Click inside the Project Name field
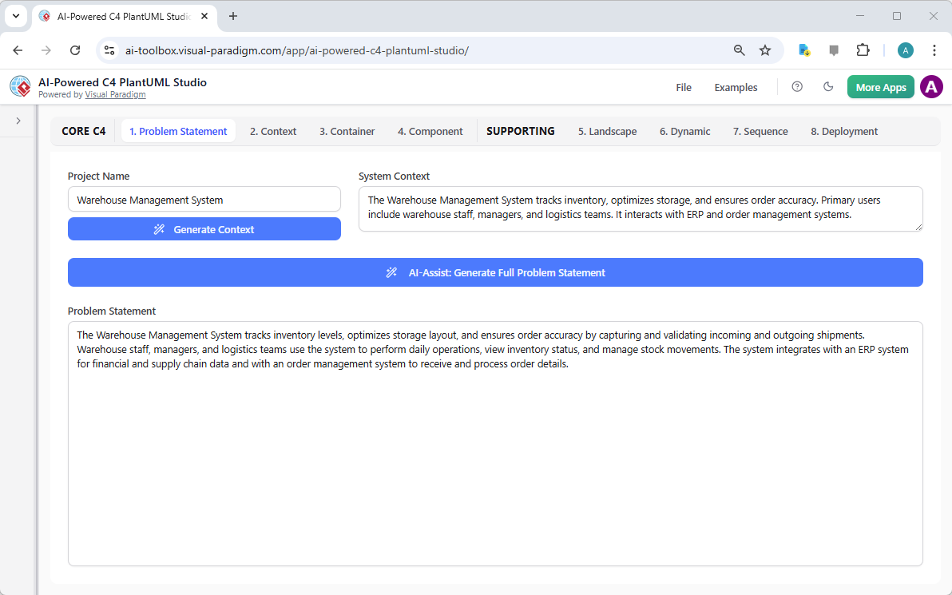Image resolution: width=952 pixels, height=595 pixels. [204, 200]
